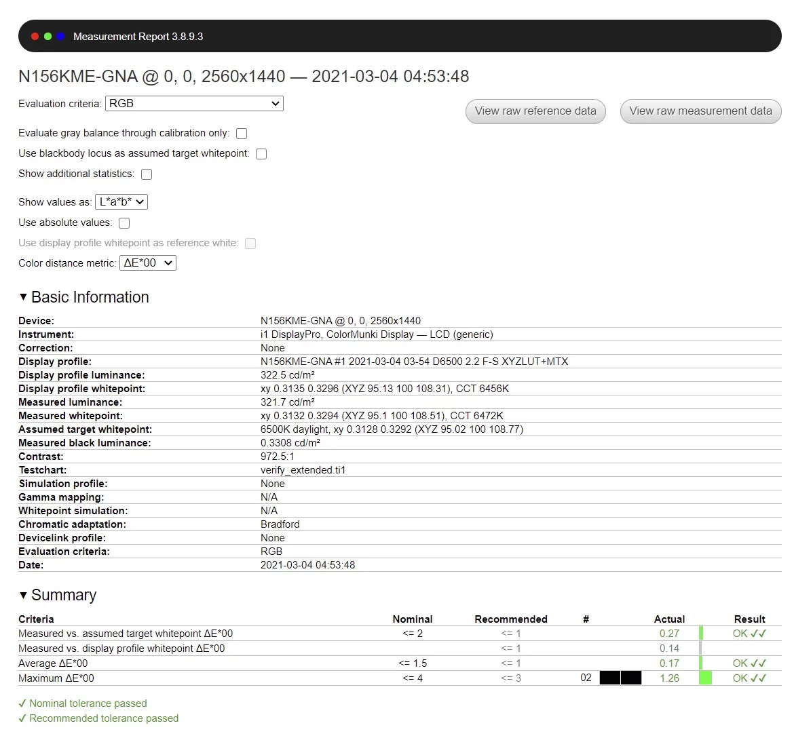Check Show additional statistics box
The width and height of the screenshot is (794, 736).
147,174
